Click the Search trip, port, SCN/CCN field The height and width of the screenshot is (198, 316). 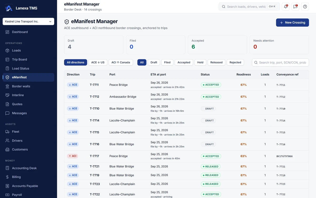(280, 63)
